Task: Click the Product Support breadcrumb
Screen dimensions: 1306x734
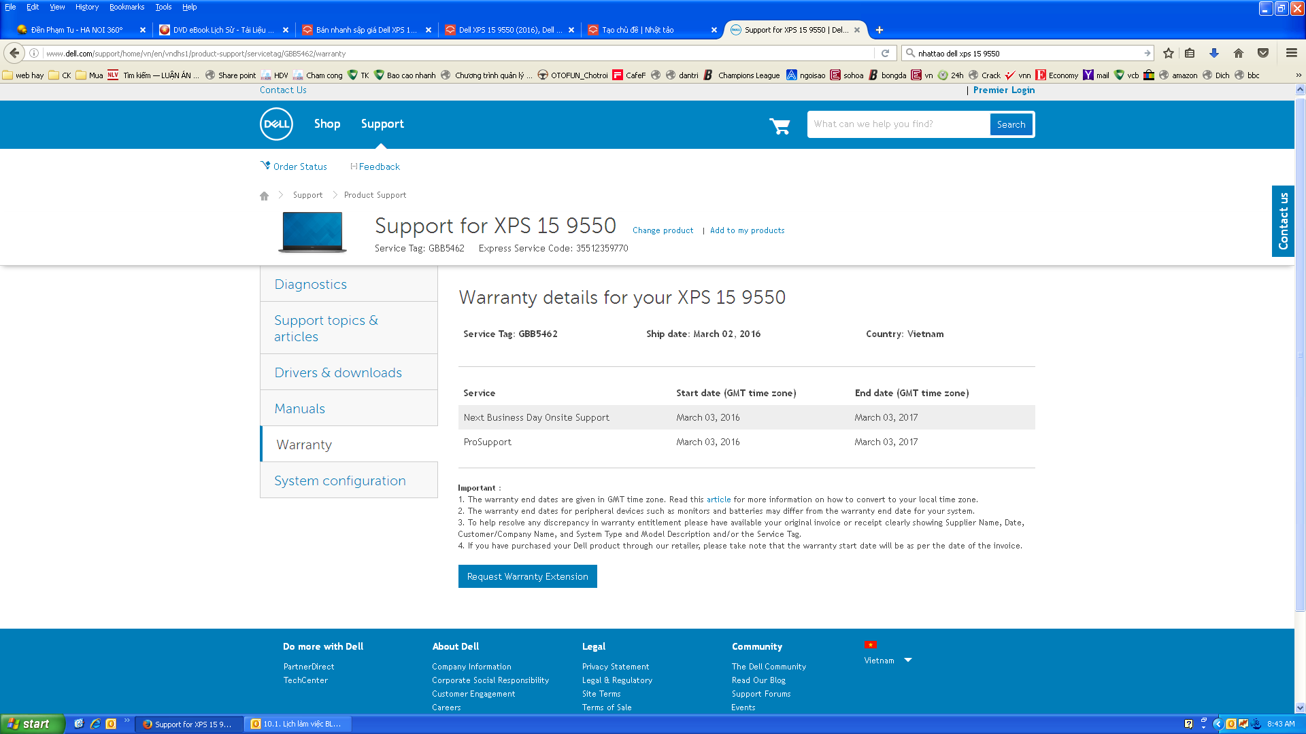Action: [x=375, y=195]
